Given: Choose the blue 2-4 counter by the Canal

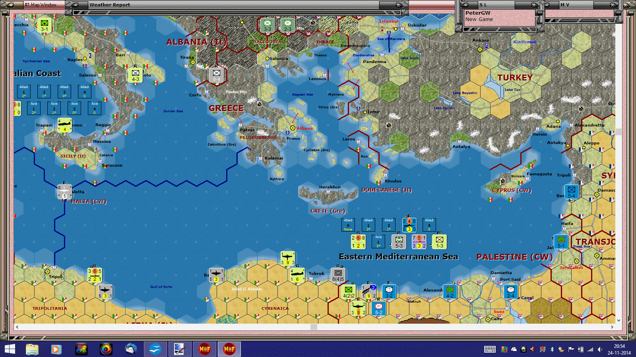Looking at the screenshot, I should pyautogui.click(x=510, y=292).
